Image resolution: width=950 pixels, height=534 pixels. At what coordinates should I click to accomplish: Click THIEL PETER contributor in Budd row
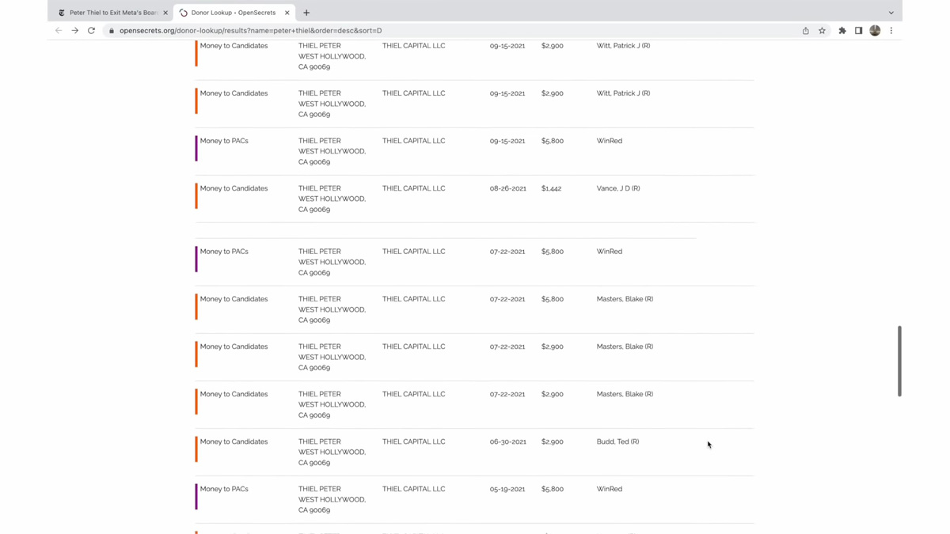coord(320,441)
